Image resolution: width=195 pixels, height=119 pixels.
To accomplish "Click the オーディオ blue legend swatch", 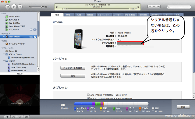I will pos(75,108).
